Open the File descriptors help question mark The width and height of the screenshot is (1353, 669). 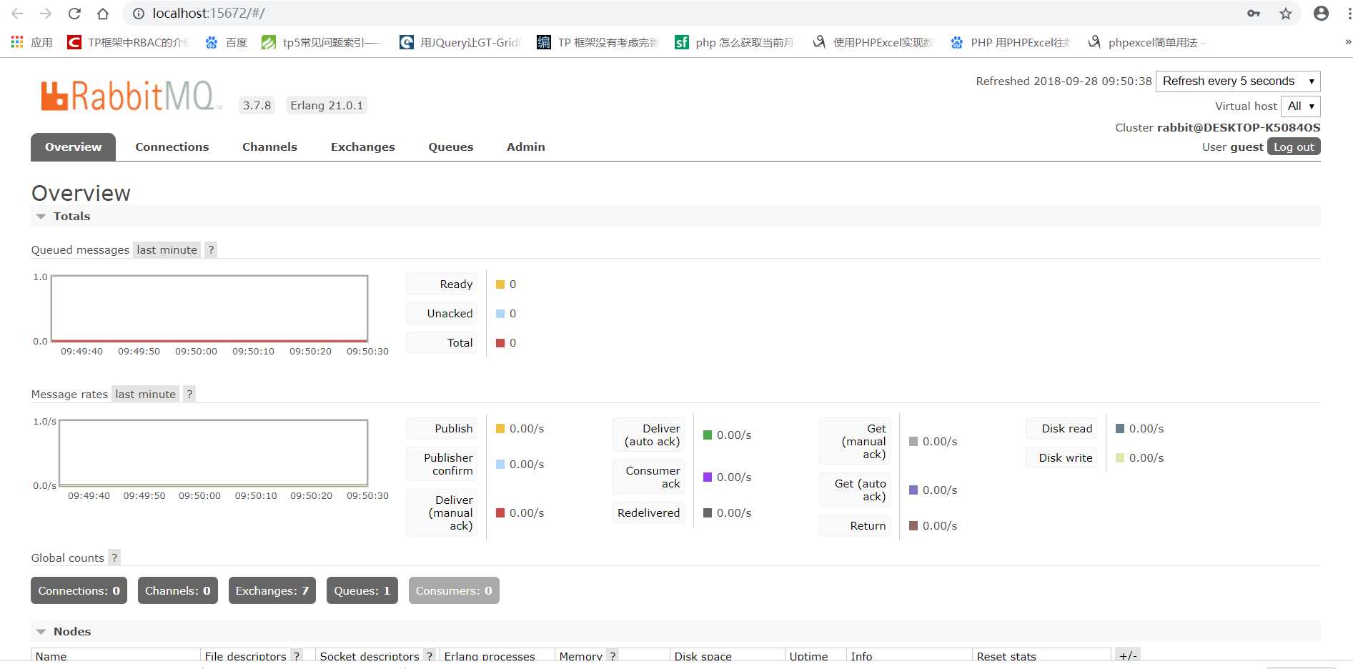coord(297,655)
